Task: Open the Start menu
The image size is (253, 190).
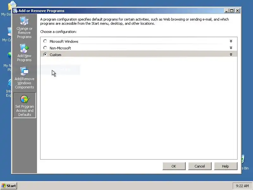Action: [x=9, y=186]
